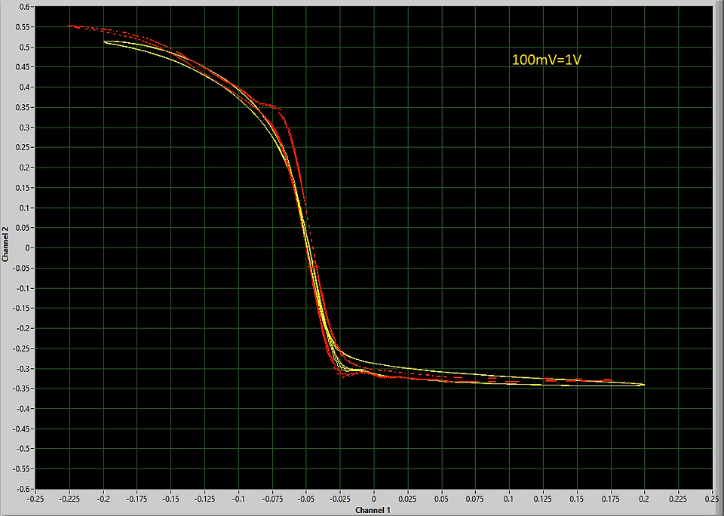The width and height of the screenshot is (724, 516).
Task: Click the 0.35 tick on Channel 2 axis
Action: pyautogui.click(x=22, y=107)
